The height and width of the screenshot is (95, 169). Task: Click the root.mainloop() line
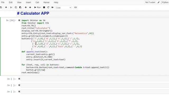pos(31,73)
